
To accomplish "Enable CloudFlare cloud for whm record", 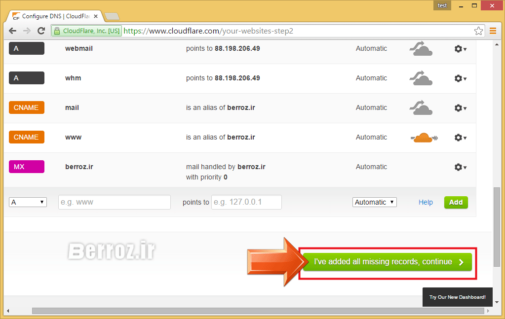I will point(421,78).
